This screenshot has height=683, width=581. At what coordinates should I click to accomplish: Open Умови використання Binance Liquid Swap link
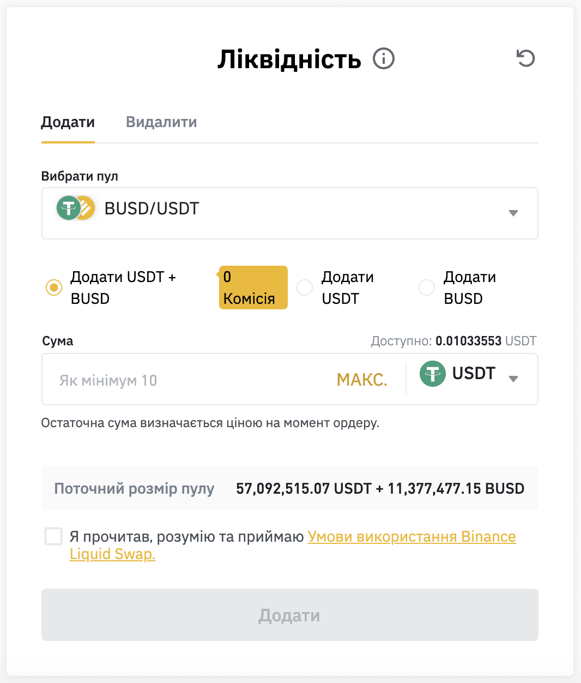[293, 545]
